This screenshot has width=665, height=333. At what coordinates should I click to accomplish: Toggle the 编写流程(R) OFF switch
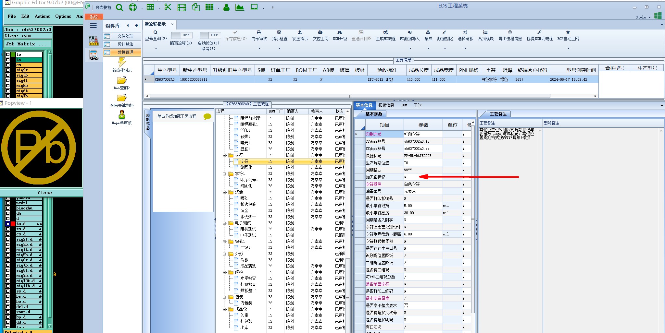pos(182,35)
